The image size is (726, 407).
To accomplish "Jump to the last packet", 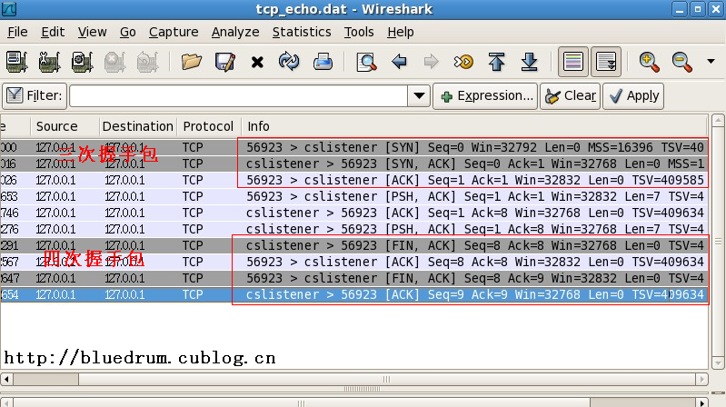I will [529, 62].
